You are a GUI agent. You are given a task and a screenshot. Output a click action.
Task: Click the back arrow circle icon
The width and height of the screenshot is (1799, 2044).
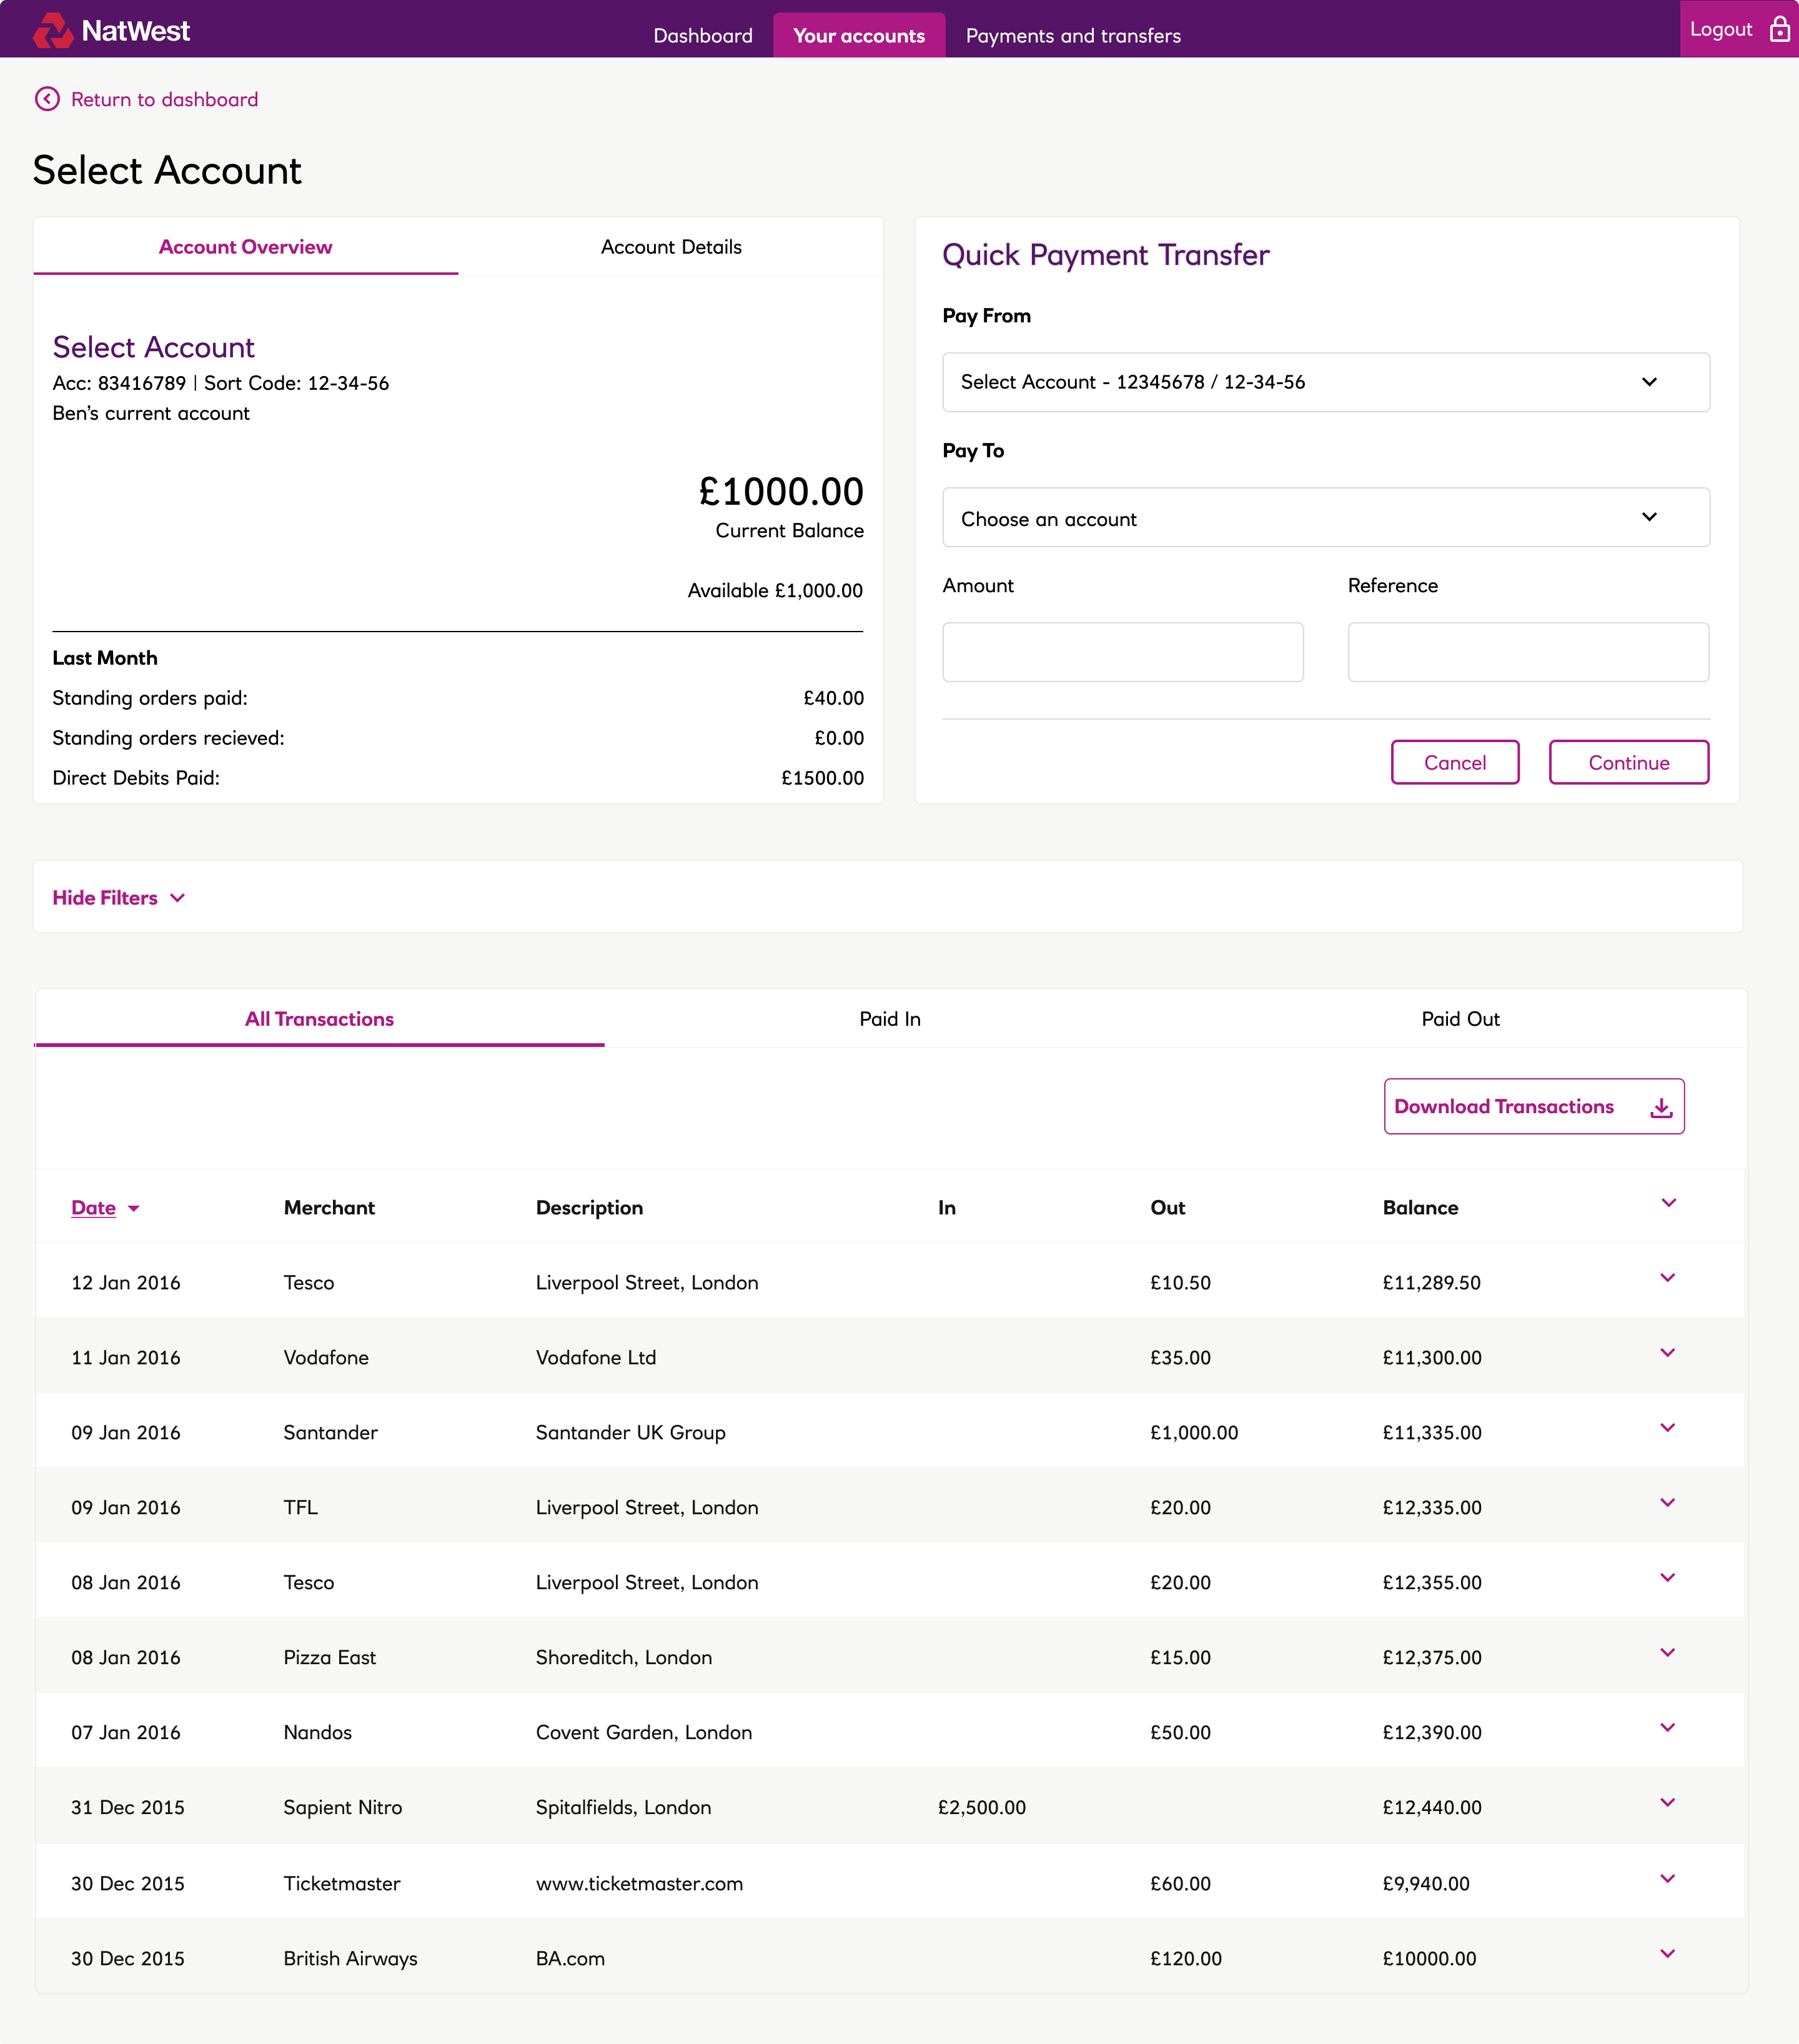click(x=47, y=99)
